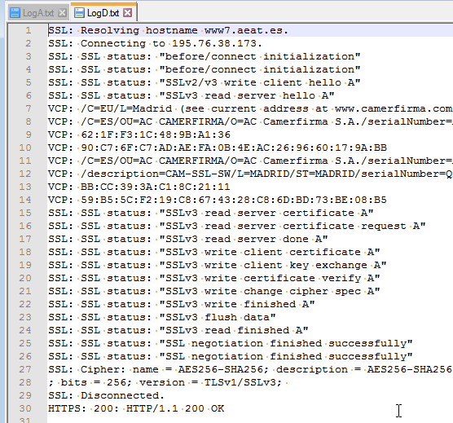Click line number 25 in the gutter
Image resolution: width=453 pixels, height=423 pixels.
coord(25,343)
